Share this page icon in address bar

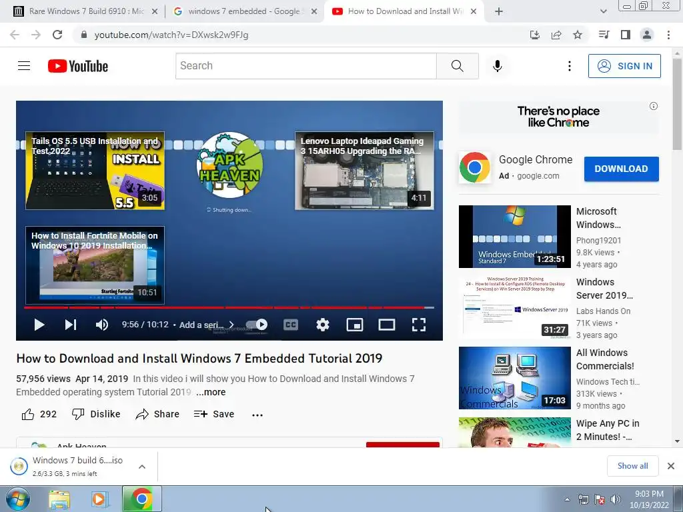556,35
